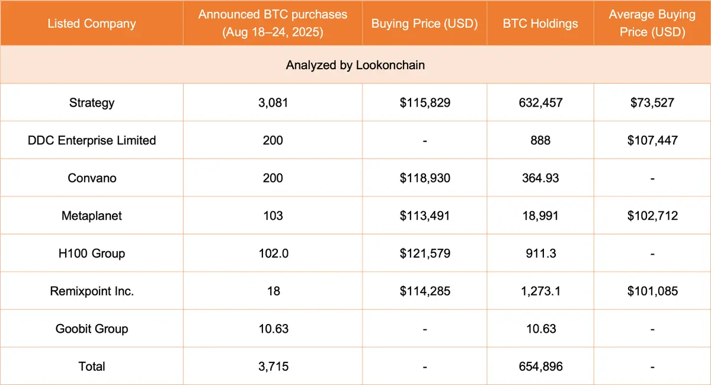The height and width of the screenshot is (385, 711).
Task: Select the Metaplanet company cell
Action: coord(92,216)
